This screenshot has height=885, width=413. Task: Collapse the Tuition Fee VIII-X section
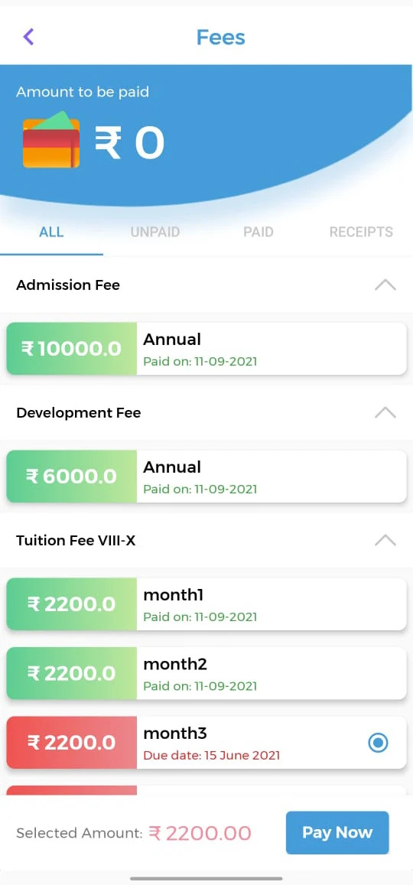click(x=385, y=541)
